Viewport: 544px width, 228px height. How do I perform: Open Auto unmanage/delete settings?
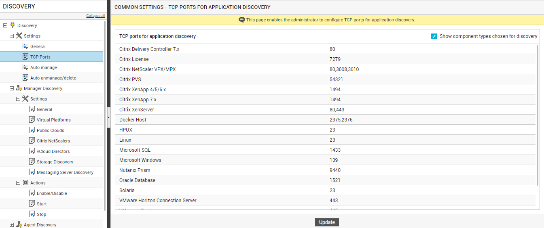pos(53,78)
